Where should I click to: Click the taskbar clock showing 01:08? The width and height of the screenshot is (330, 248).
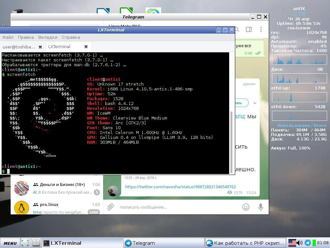(323, 243)
